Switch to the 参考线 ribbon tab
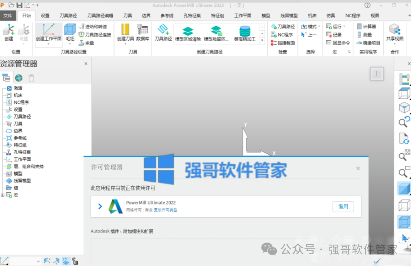The height and width of the screenshot is (266, 411). pos(167,16)
